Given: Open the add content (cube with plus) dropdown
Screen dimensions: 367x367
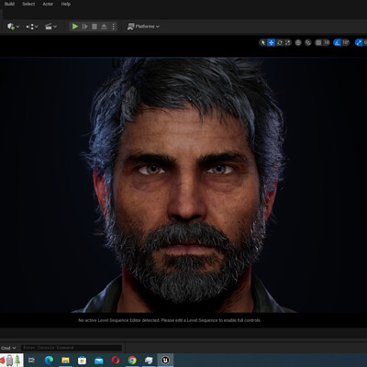Looking at the screenshot, I should coord(13,27).
